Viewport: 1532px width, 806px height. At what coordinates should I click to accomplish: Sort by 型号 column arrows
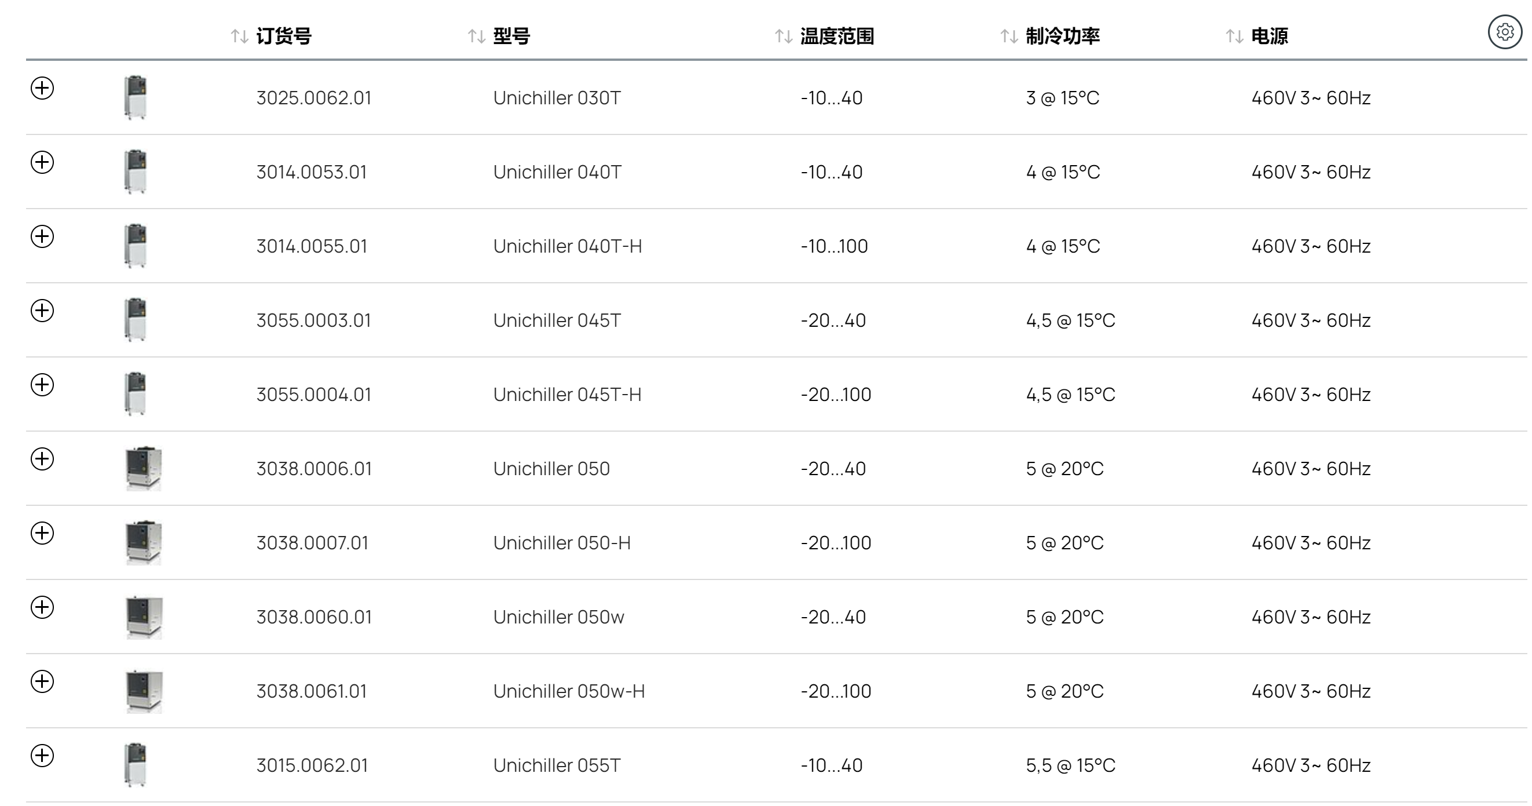[x=476, y=37]
